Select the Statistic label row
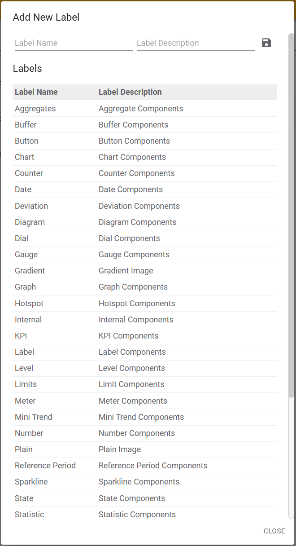 [x=30, y=515]
